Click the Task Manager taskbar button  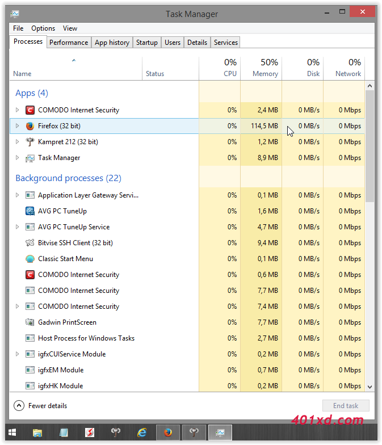click(220, 433)
